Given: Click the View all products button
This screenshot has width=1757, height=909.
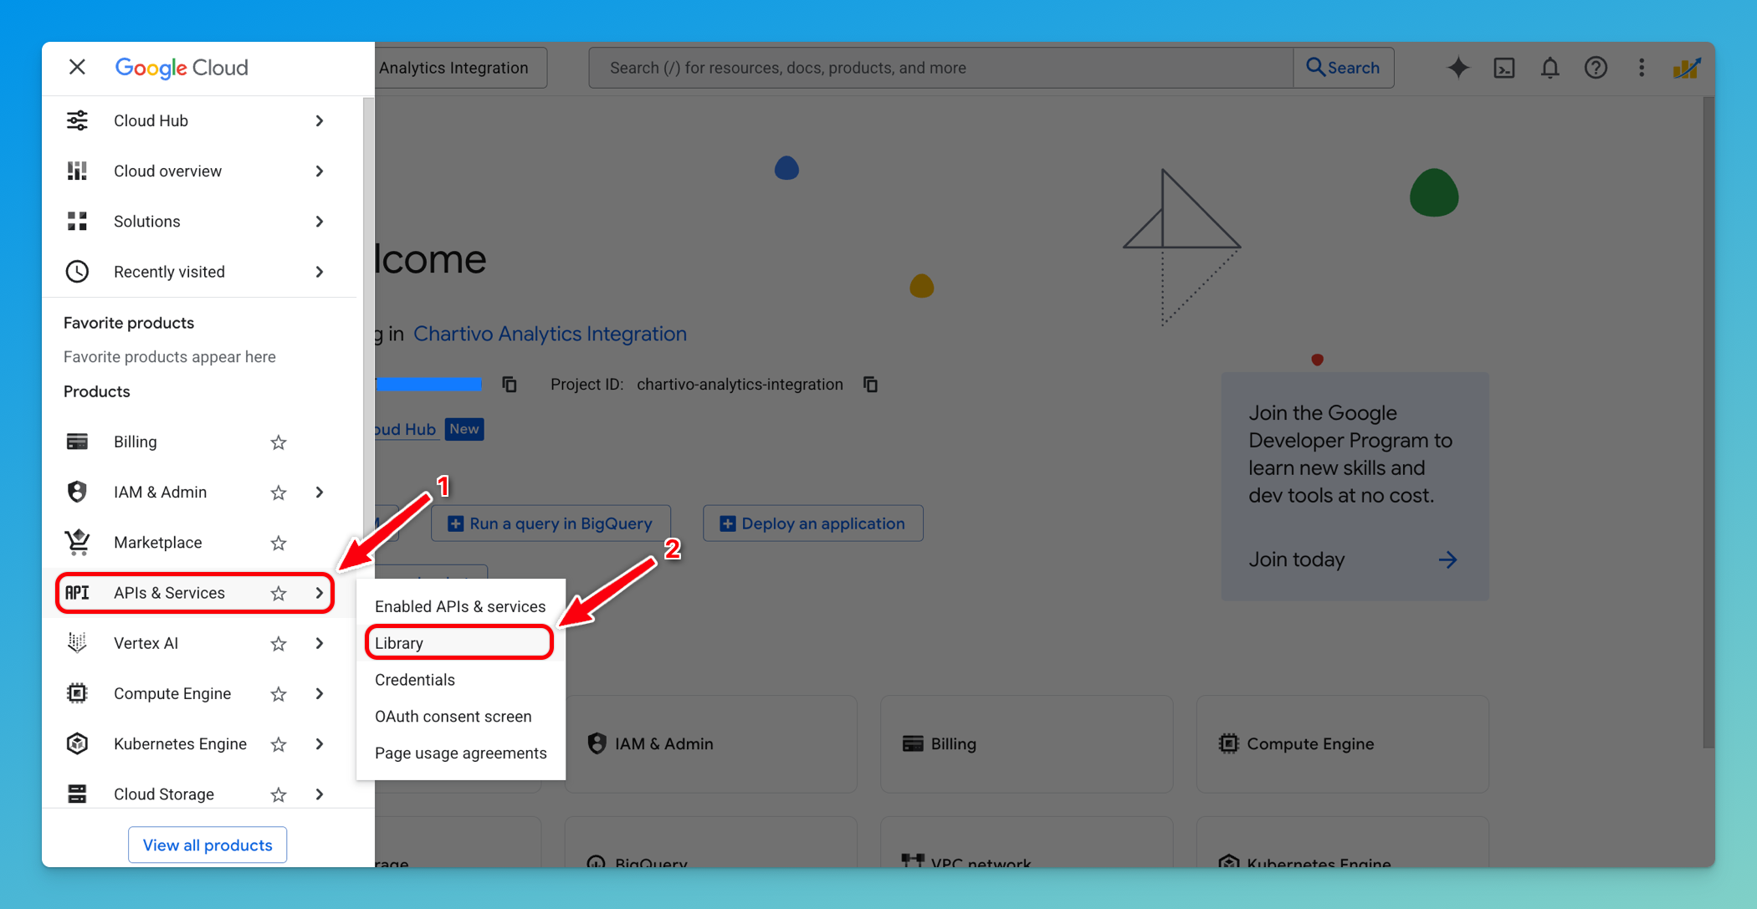Looking at the screenshot, I should [x=207, y=845].
